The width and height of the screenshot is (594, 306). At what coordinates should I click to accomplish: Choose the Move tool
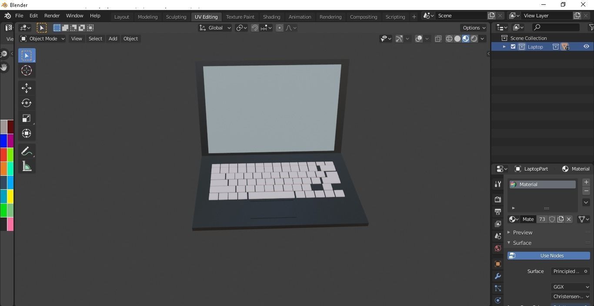click(x=27, y=88)
